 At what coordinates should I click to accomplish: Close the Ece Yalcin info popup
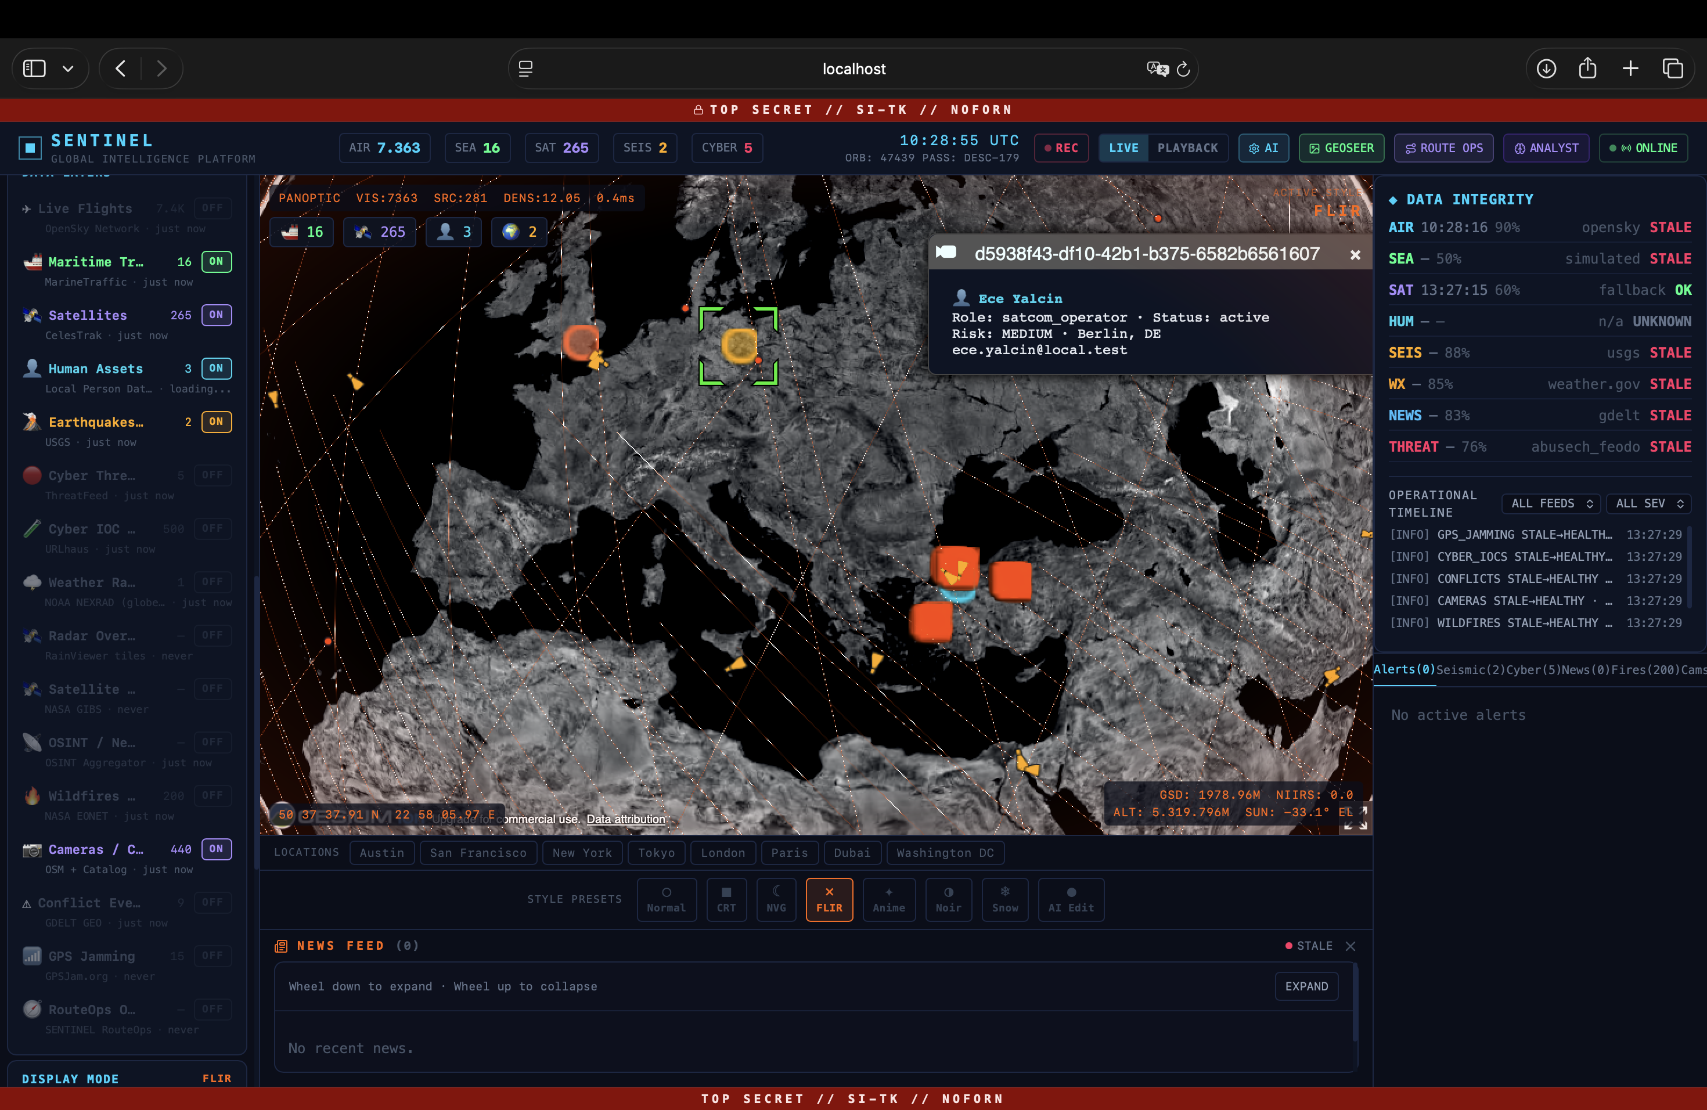(x=1355, y=254)
